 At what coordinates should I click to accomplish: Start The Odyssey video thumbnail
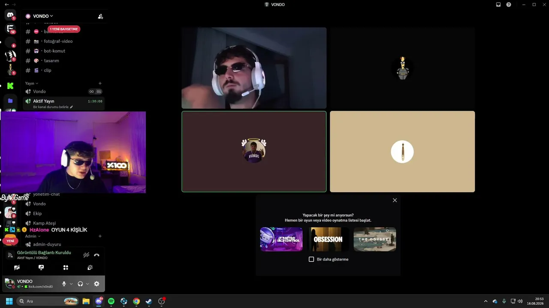pyautogui.click(x=375, y=239)
